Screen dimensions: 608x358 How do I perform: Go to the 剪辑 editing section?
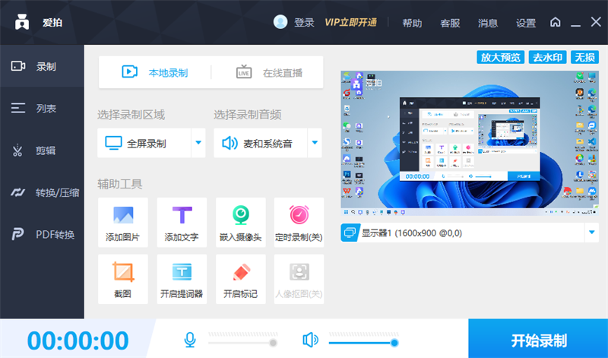[x=42, y=150]
